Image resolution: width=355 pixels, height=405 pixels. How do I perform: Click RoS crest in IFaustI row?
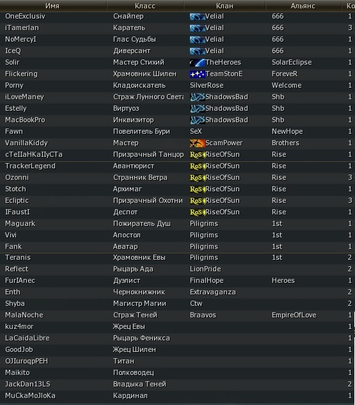197,212
